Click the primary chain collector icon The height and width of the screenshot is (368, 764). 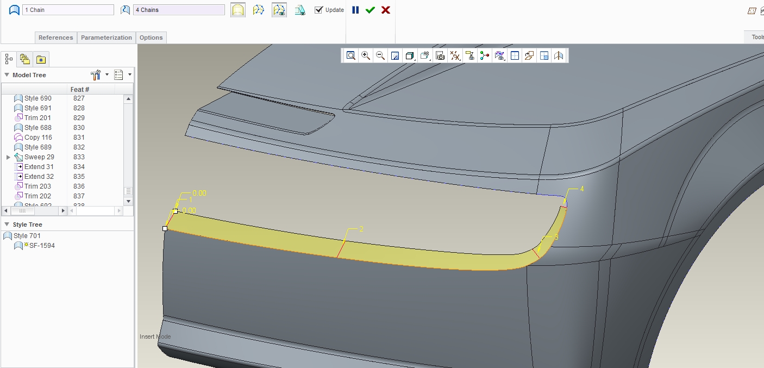(15, 10)
